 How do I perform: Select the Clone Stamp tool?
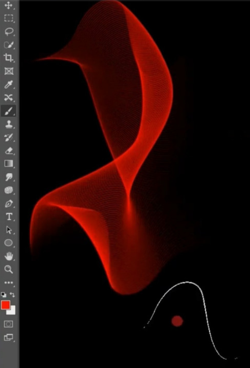pos(8,124)
